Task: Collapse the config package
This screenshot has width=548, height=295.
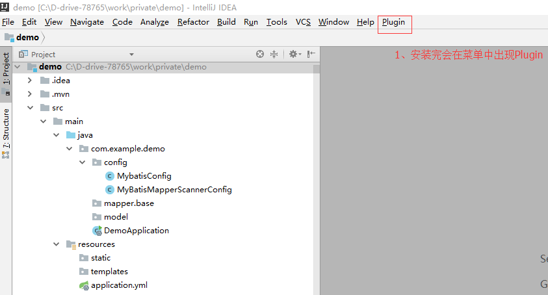Action: (x=82, y=162)
